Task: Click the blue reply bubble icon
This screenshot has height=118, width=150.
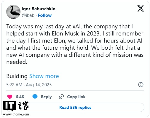Action: [35, 97]
